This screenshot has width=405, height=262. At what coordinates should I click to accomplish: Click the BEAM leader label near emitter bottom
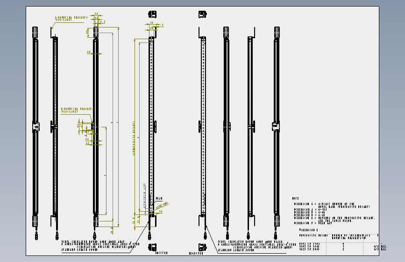click(159, 198)
